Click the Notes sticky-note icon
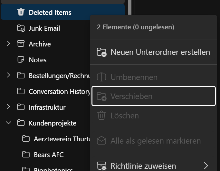Screen dimensions: 220x171 click(x=21, y=59)
